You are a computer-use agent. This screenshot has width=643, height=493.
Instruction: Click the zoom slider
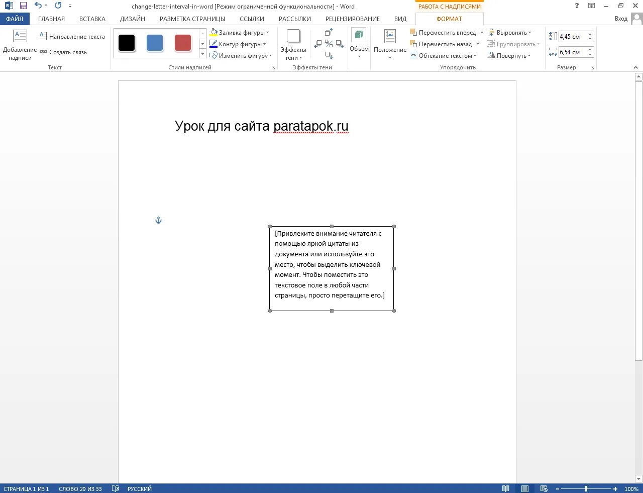[586, 488]
